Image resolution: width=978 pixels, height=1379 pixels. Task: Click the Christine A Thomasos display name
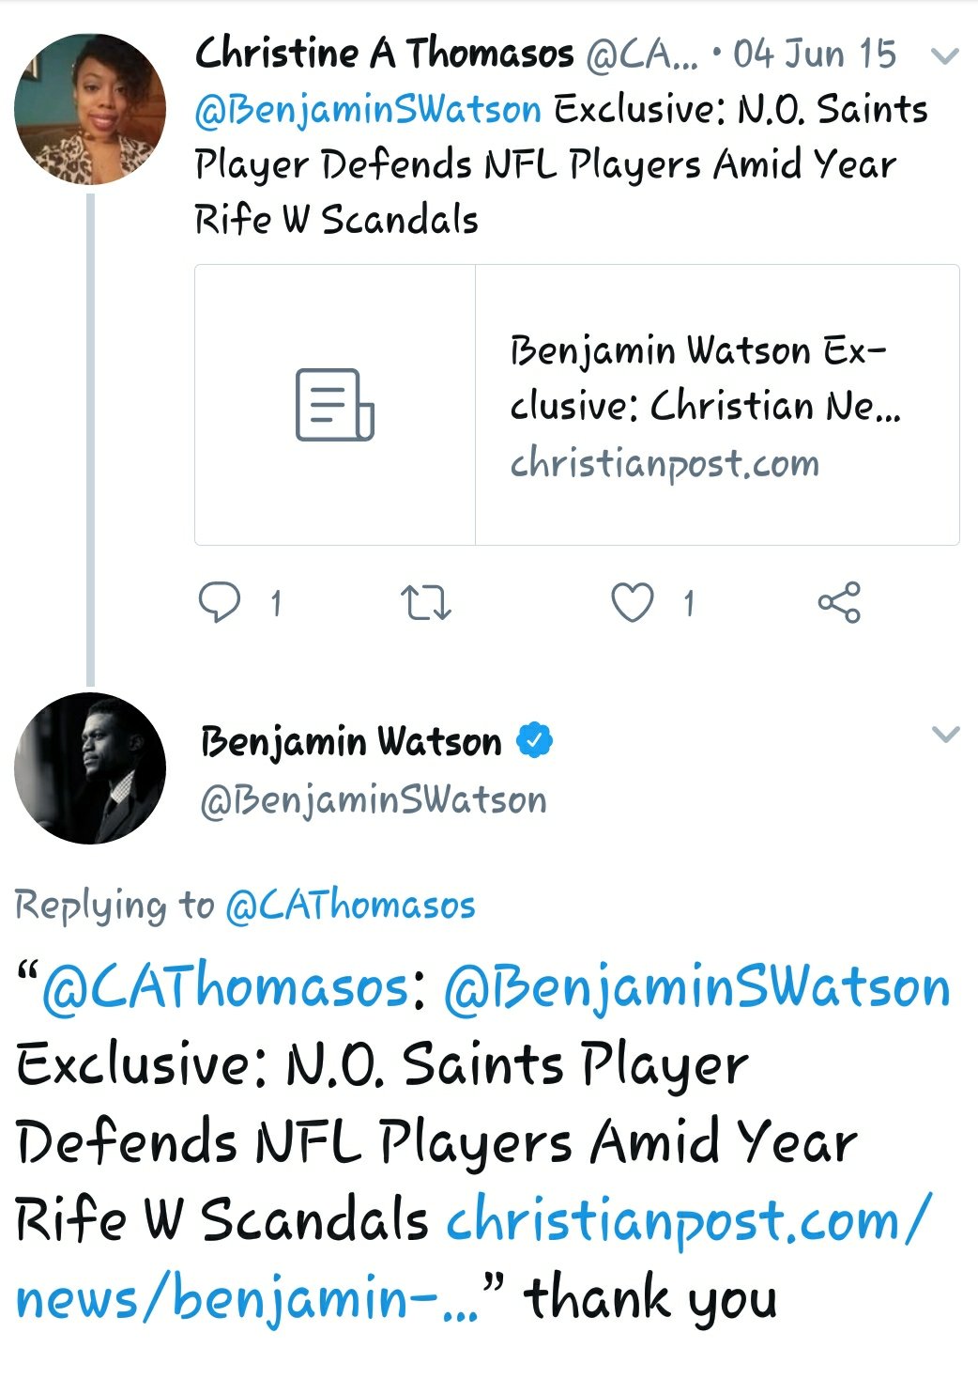(384, 54)
